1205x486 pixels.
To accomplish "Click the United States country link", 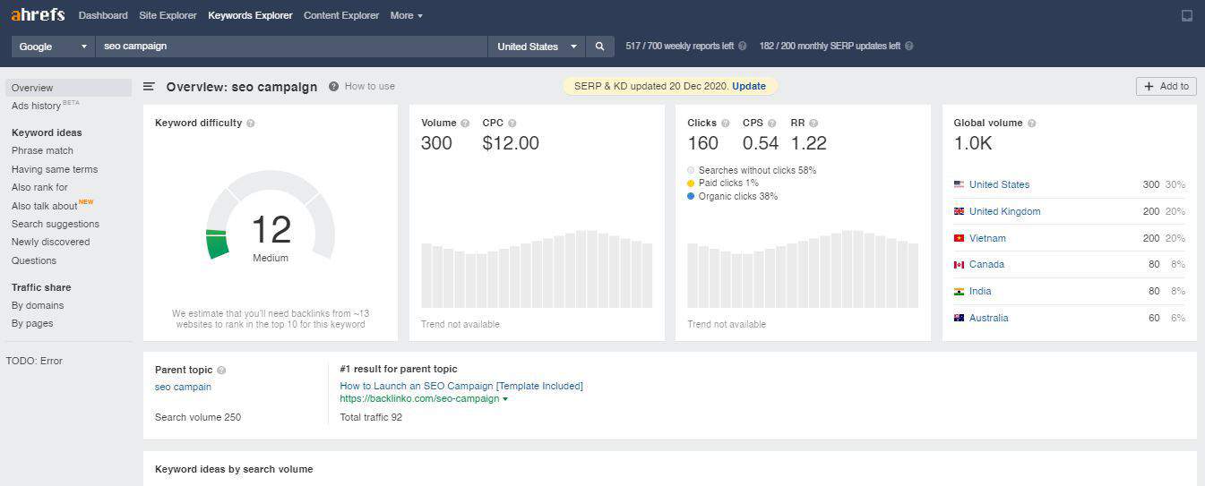I will click(999, 184).
